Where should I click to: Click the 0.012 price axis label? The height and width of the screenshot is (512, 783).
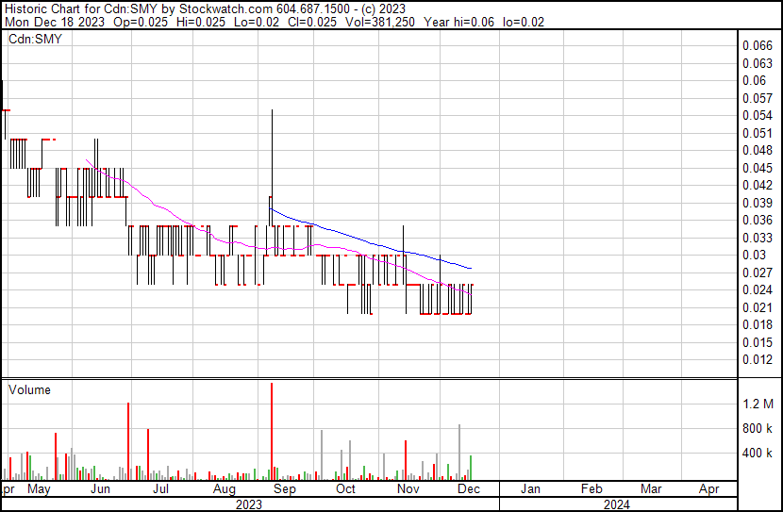tap(757, 359)
